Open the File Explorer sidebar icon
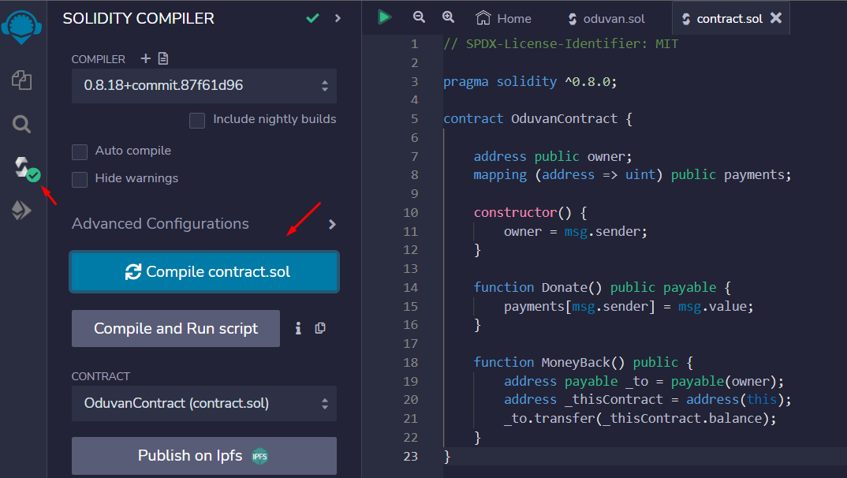This screenshot has height=478, width=847. pyautogui.click(x=21, y=79)
